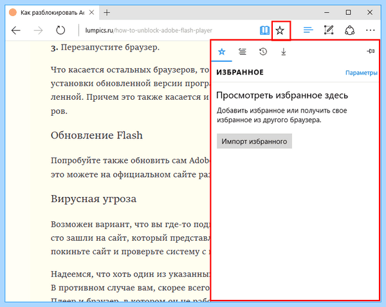Close the browser window
This screenshot has width=386, height=307.
370,12
